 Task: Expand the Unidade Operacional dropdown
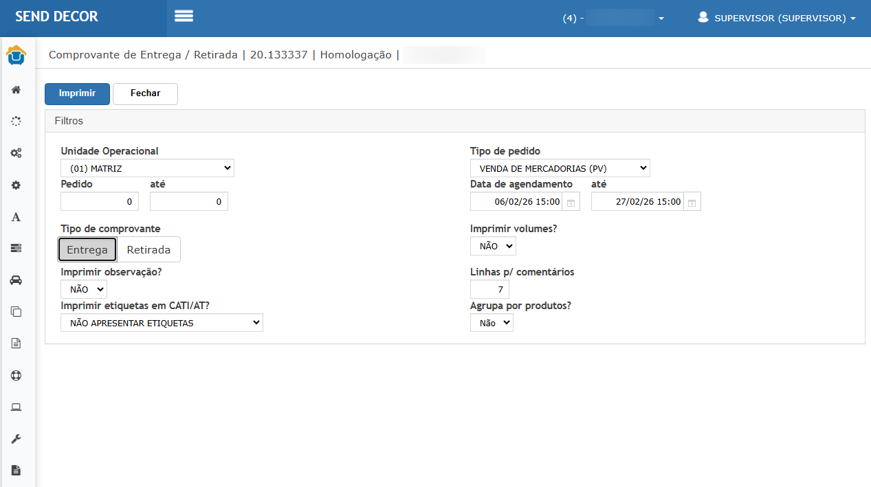click(x=147, y=168)
